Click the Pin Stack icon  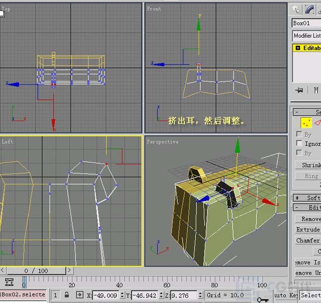coord(299,90)
